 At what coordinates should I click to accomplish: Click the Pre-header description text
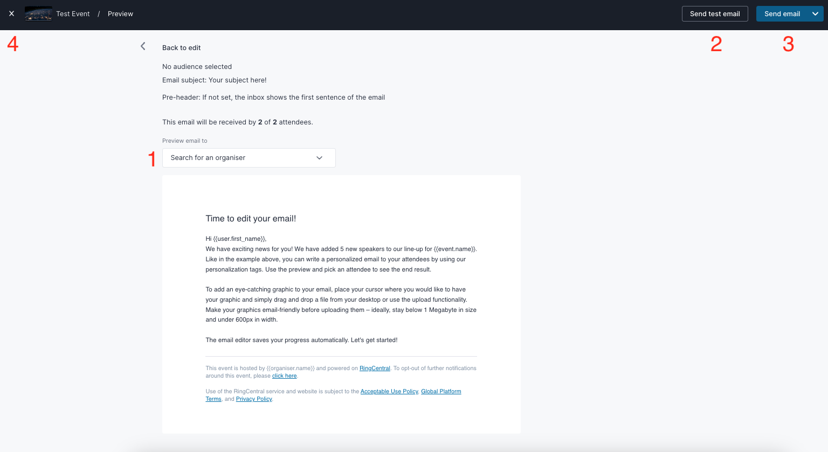(x=273, y=98)
